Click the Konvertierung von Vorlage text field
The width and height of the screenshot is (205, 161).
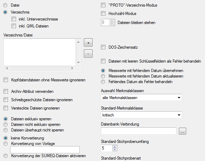coord(45,150)
